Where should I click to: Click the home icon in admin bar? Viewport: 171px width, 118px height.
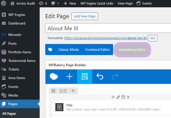12,3
